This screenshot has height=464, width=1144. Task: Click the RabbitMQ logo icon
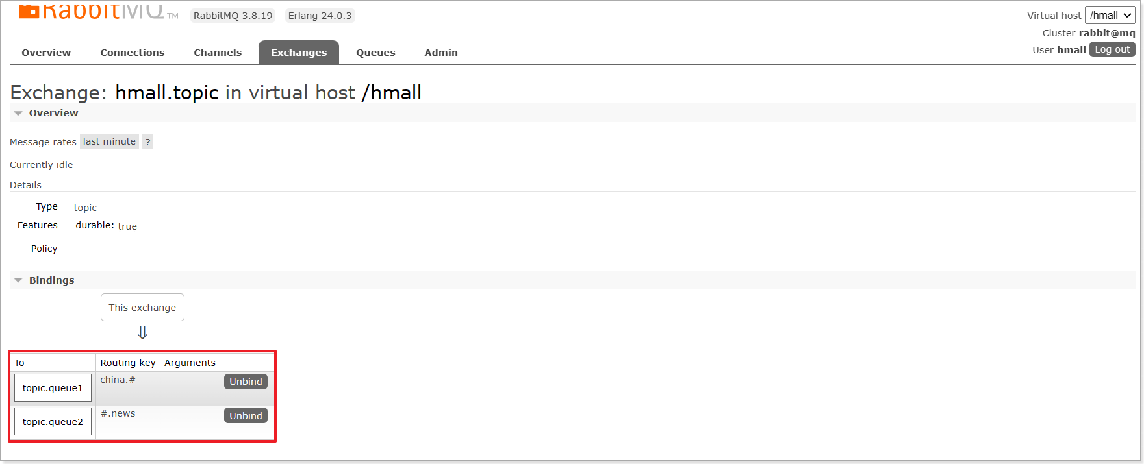pyautogui.click(x=29, y=11)
